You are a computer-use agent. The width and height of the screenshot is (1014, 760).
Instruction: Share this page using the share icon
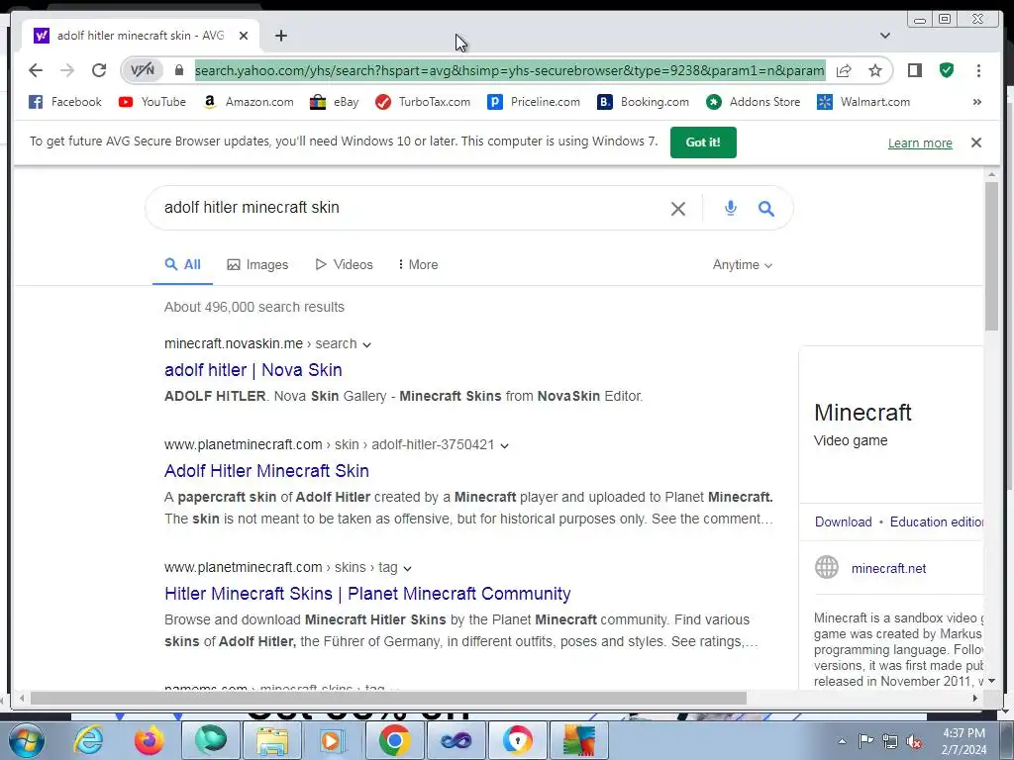(844, 70)
